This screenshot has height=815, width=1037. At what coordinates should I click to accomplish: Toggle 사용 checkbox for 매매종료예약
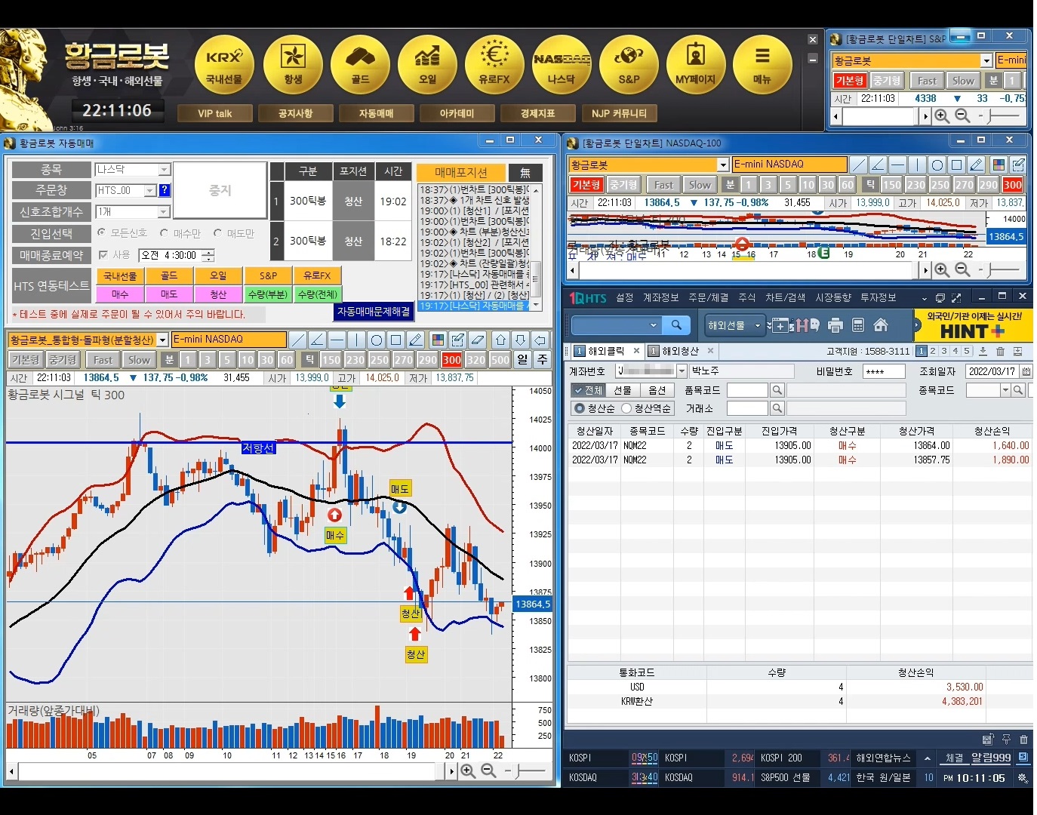(103, 255)
